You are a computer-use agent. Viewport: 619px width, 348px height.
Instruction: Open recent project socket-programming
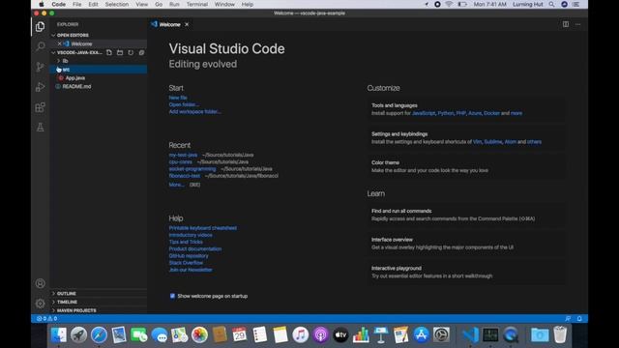click(192, 169)
